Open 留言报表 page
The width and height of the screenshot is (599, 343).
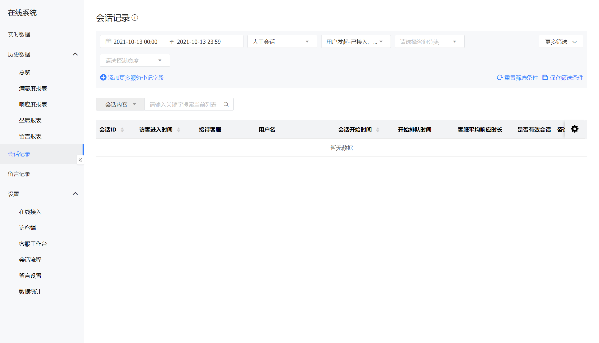pyautogui.click(x=30, y=136)
